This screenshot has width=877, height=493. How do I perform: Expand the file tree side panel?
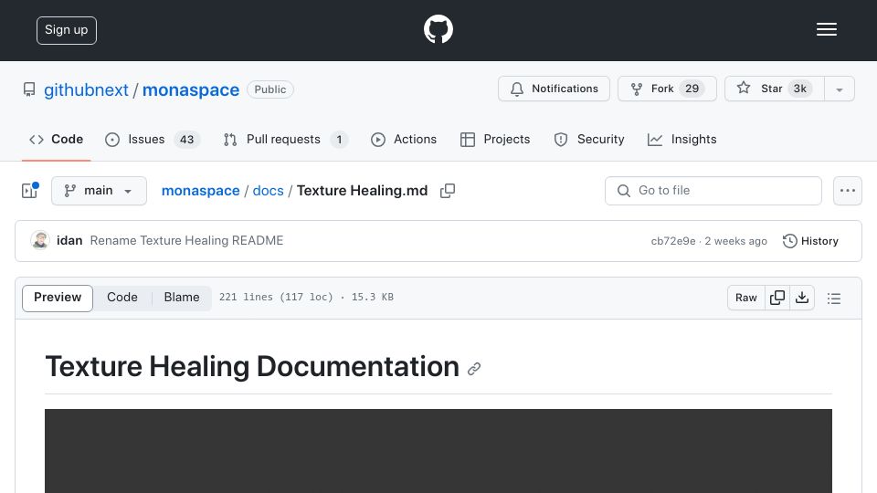[29, 191]
